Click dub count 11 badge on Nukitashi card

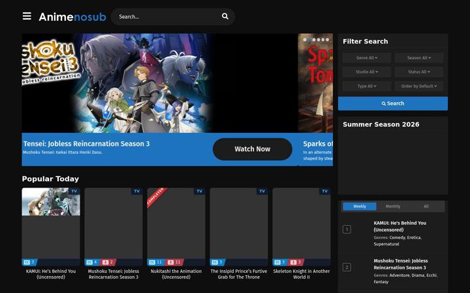174,262
